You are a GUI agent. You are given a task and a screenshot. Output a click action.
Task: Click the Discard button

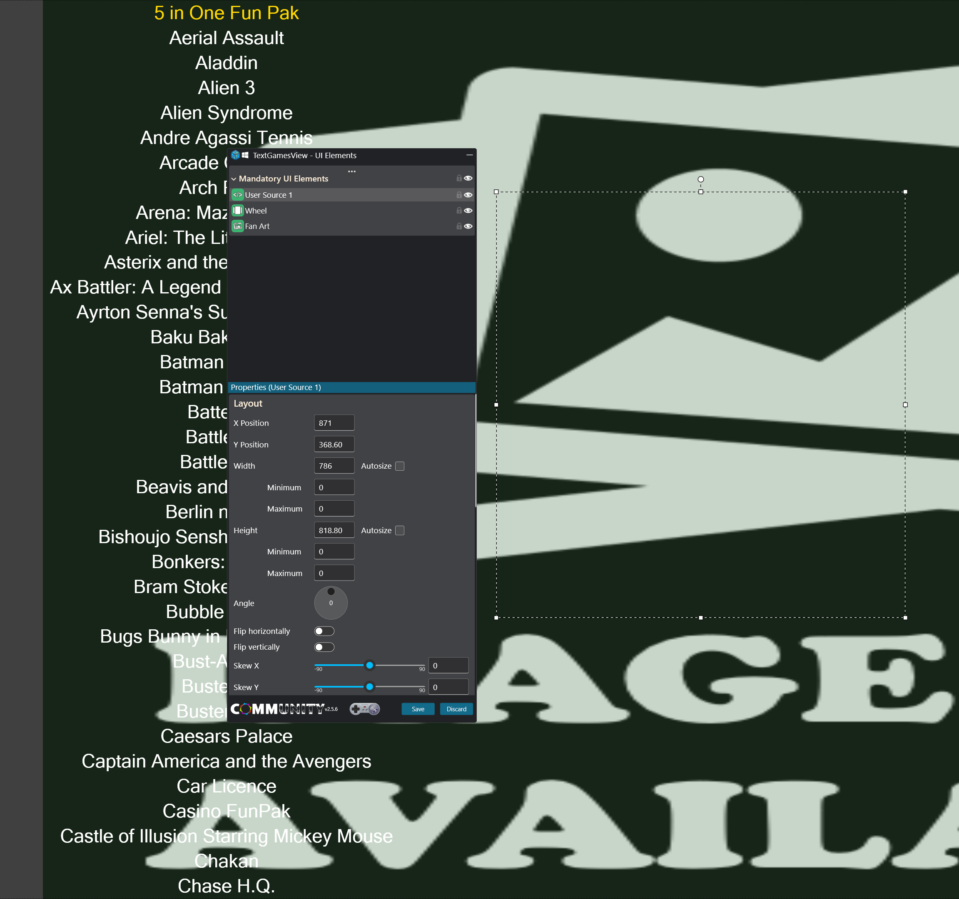[x=456, y=709]
